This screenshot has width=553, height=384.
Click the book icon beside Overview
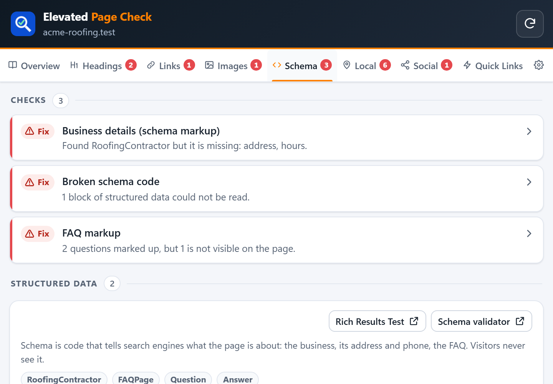pos(13,65)
